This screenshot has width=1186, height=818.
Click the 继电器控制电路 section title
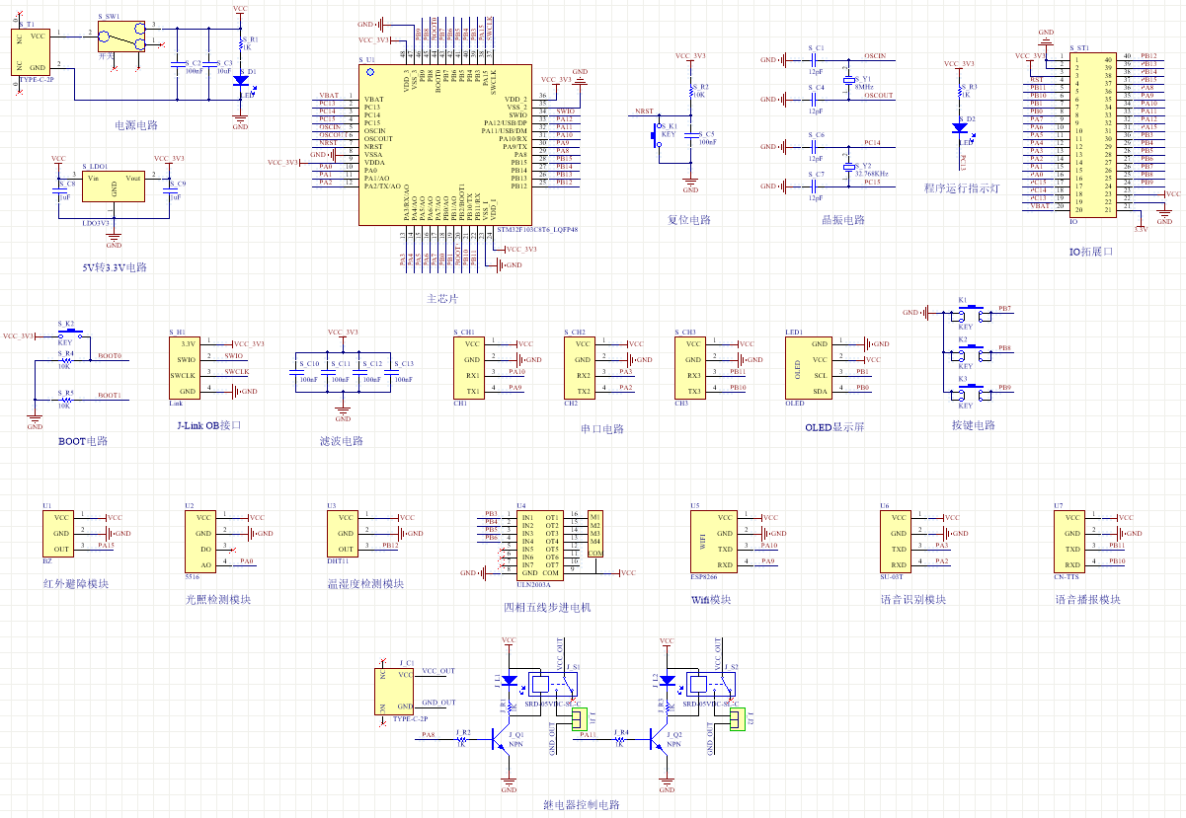click(x=581, y=804)
